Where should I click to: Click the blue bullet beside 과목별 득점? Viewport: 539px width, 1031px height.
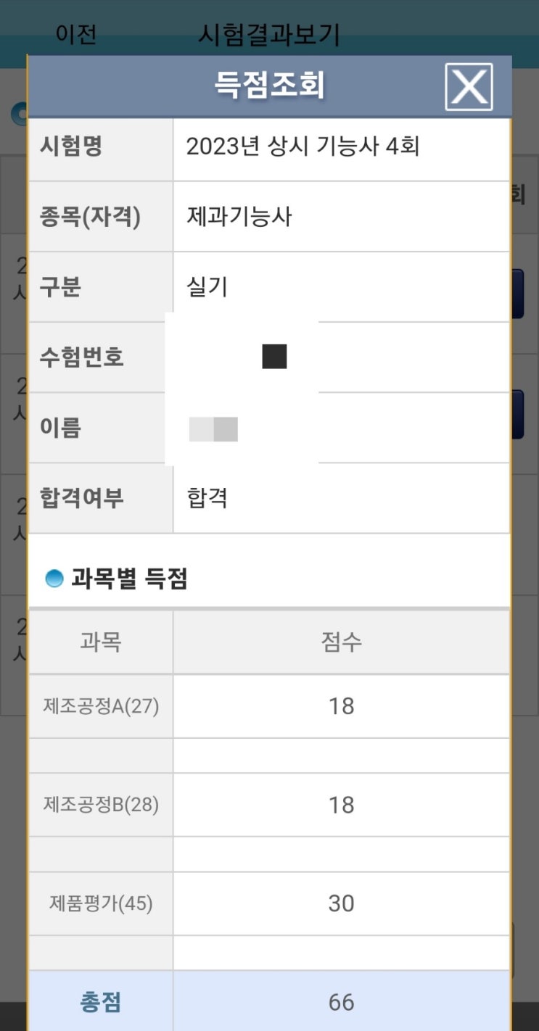54,579
